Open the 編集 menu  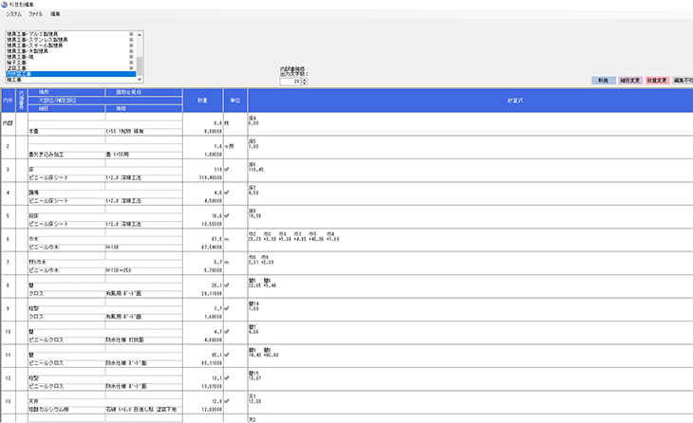coord(57,15)
